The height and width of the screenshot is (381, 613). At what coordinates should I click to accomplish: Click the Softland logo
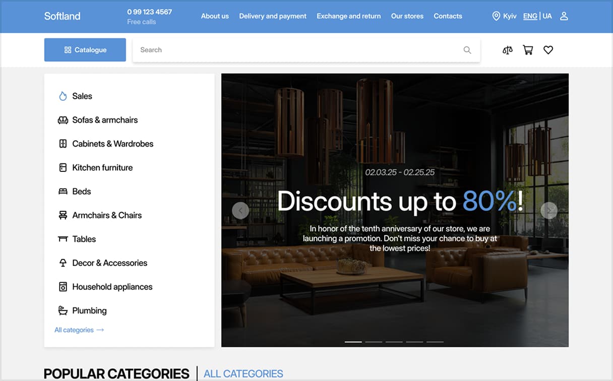[62, 16]
